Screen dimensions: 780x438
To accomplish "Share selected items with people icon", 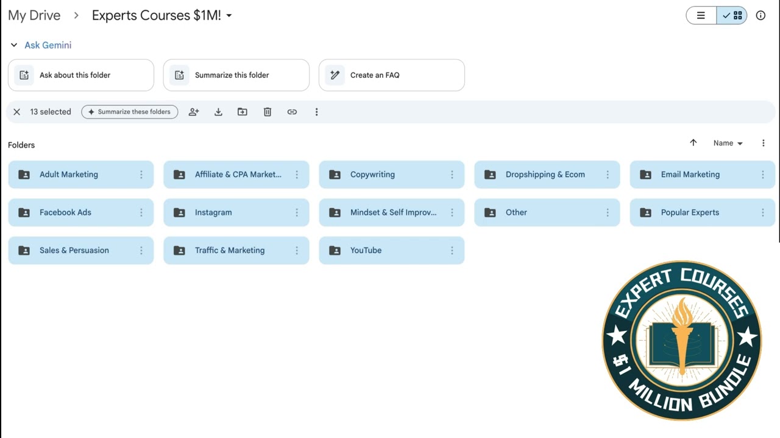I will coord(194,112).
